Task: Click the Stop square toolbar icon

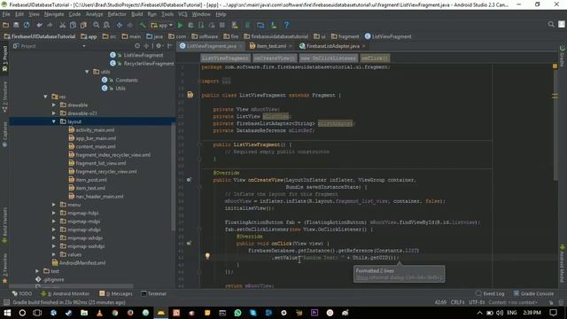Action: 222,25
